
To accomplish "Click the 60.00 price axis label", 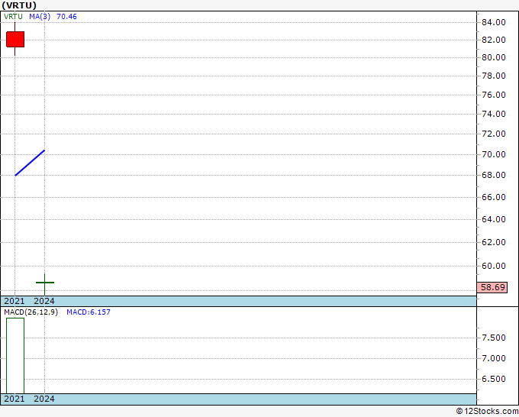I will [494, 266].
